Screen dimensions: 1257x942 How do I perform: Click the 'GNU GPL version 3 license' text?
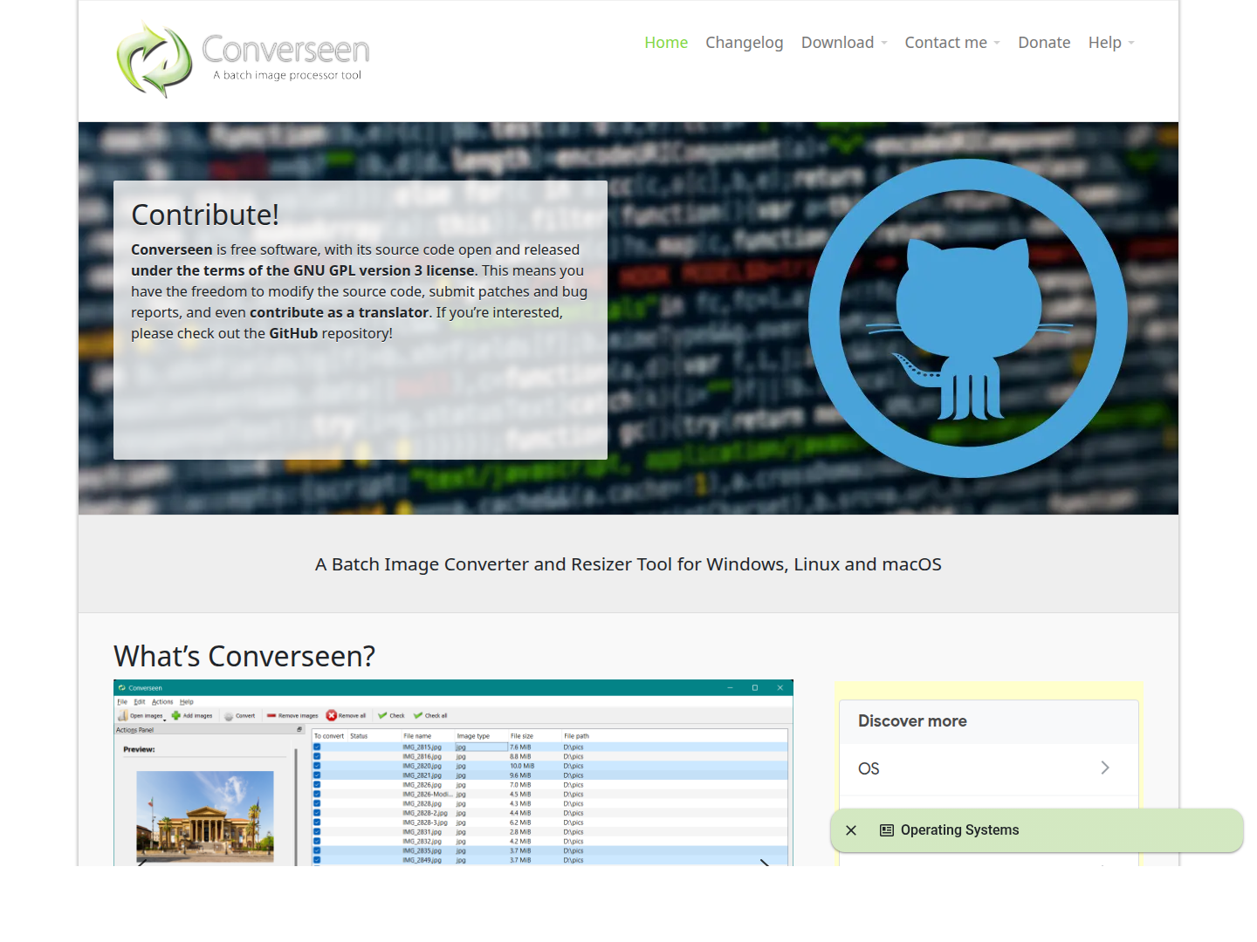pyautogui.click(x=384, y=270)
